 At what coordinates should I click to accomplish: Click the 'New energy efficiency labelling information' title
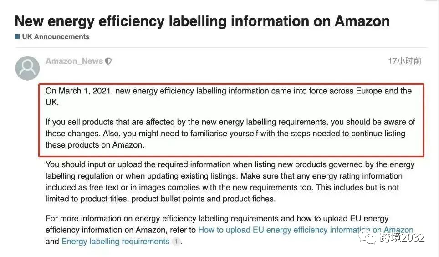(x=202, y=21)
